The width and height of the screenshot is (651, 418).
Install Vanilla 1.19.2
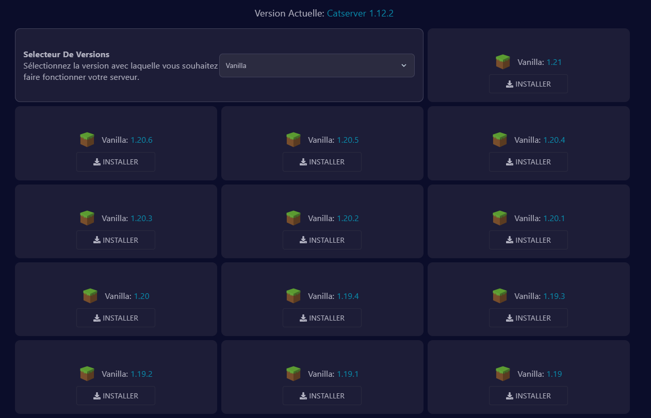click(x=116, y=396)
